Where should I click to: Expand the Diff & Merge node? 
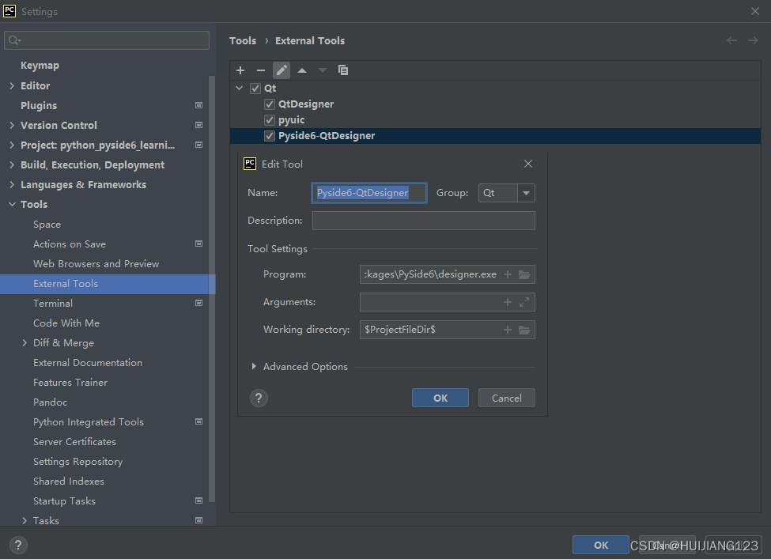click(25, 342)
